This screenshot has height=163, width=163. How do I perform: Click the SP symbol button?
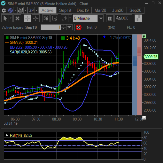[31, 11]
